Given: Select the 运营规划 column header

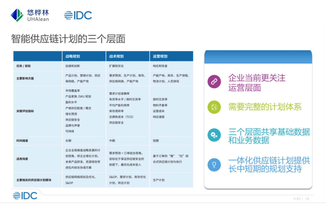Looking at the screenshot, I should pos(160,56).
